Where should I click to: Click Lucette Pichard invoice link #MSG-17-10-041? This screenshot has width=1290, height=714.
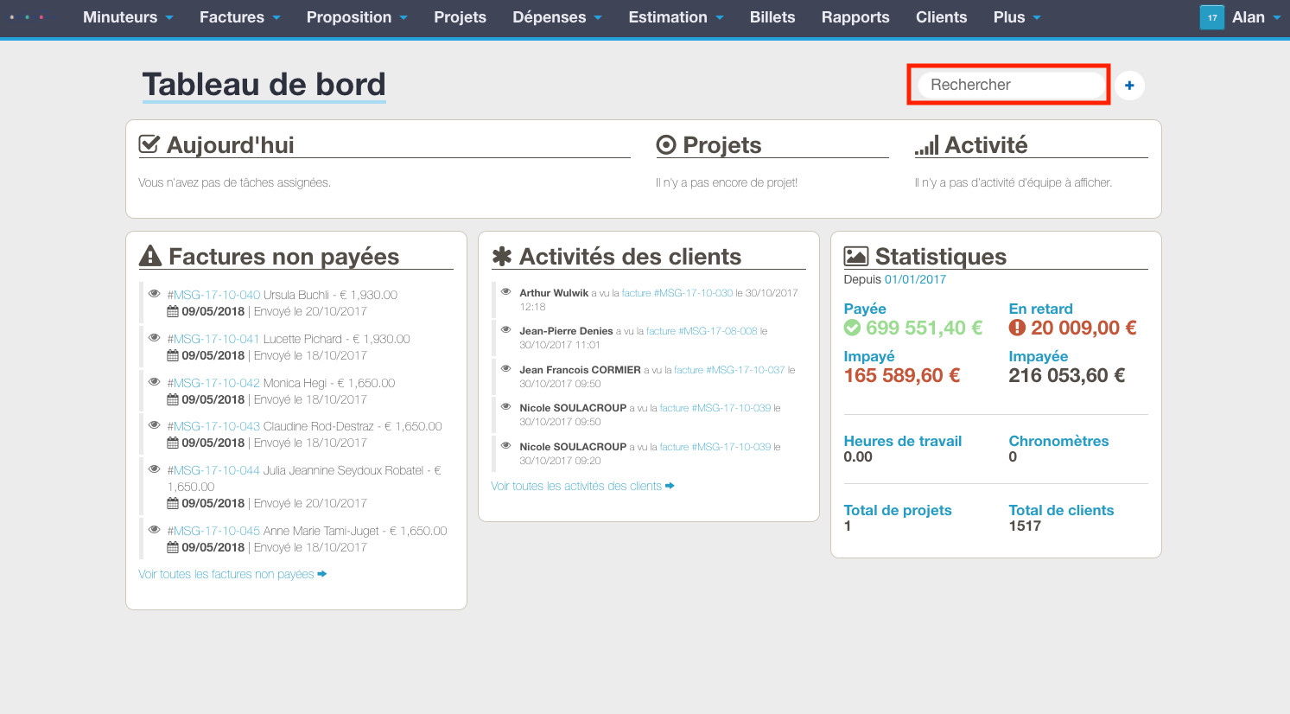point(213,339)
